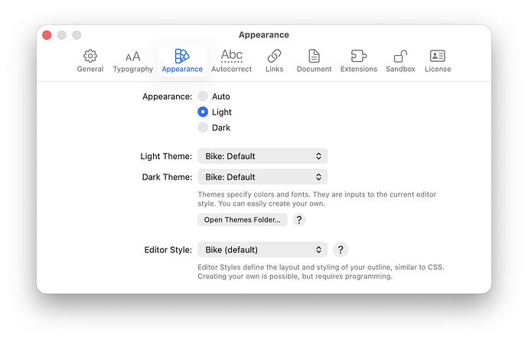Open help for Editor Style
Screen dimensions: 528x341
341,249
